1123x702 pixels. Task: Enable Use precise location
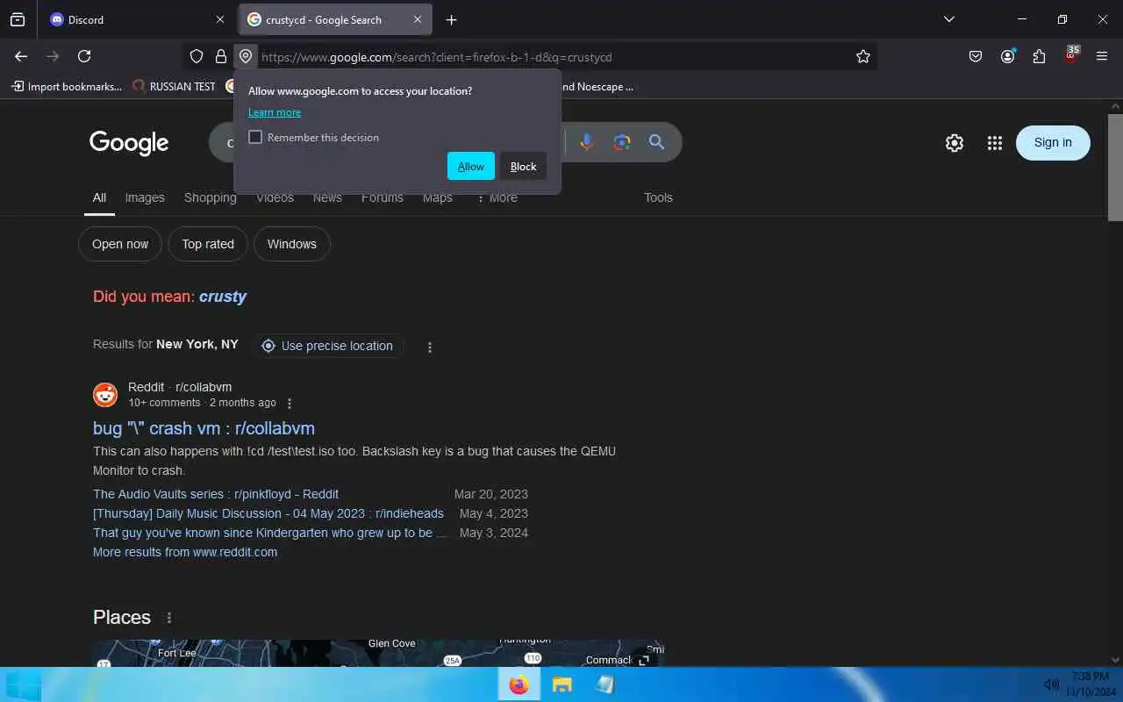click(328, 346)
